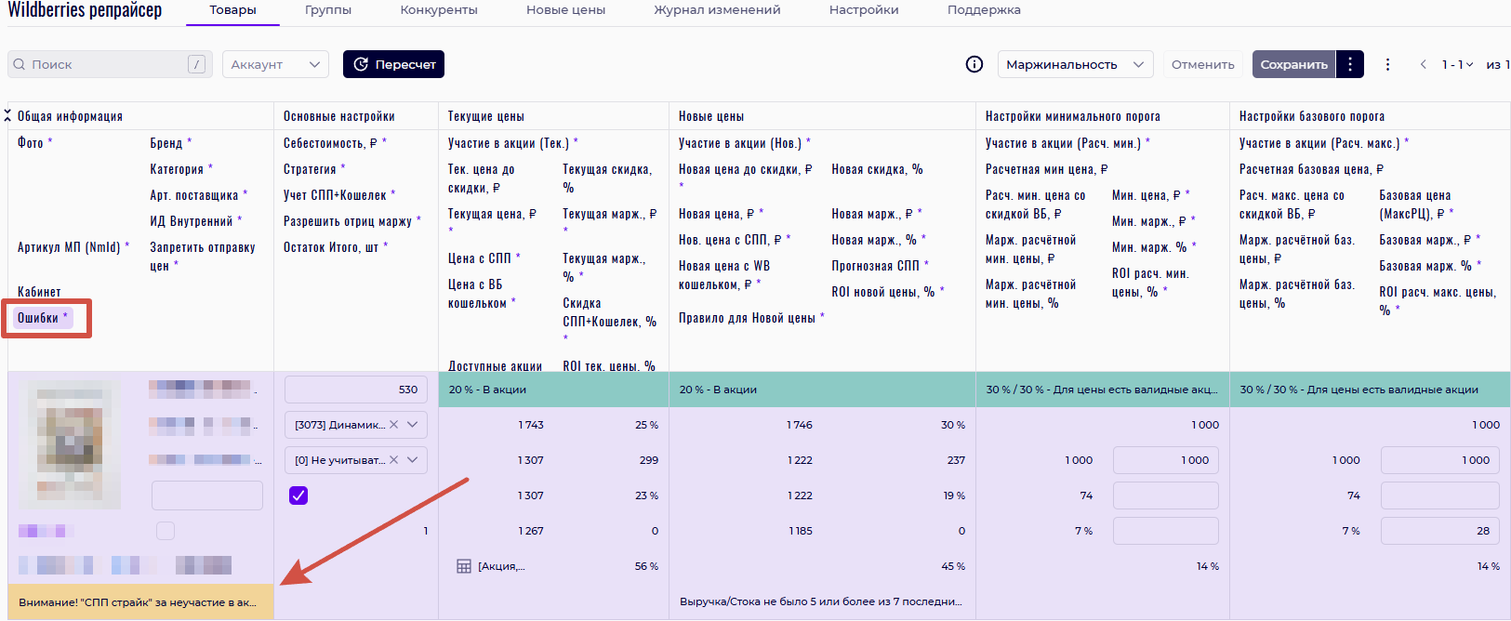1511x621 pixels.
Task: Expand the [3073] Динамик strategy dropdown
Action: pyautogui.click(x=413, y=425)
